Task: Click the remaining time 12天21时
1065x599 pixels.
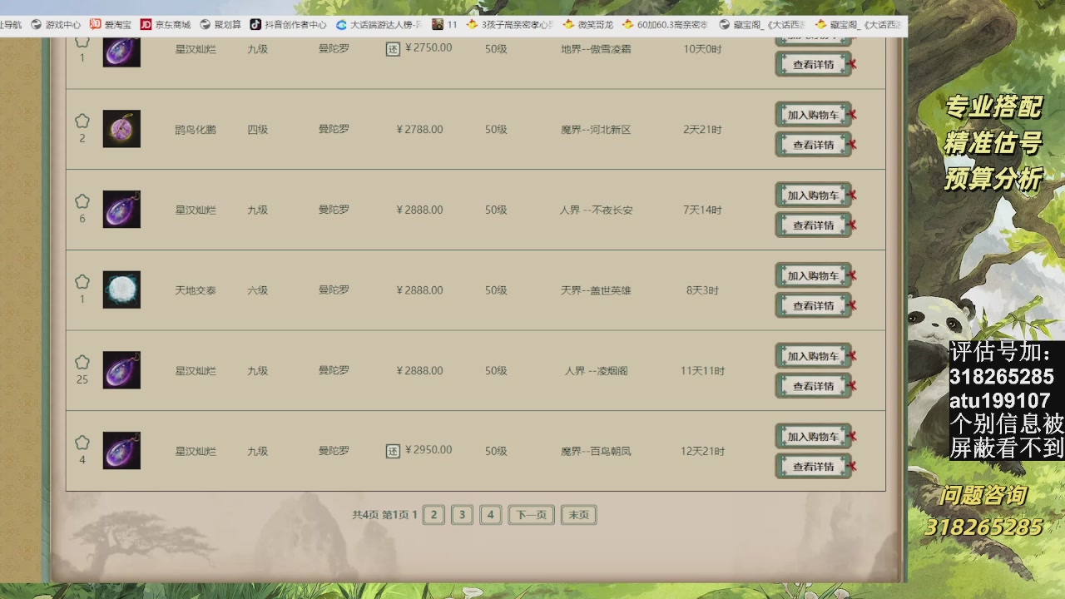Action: tap(702, 452)
